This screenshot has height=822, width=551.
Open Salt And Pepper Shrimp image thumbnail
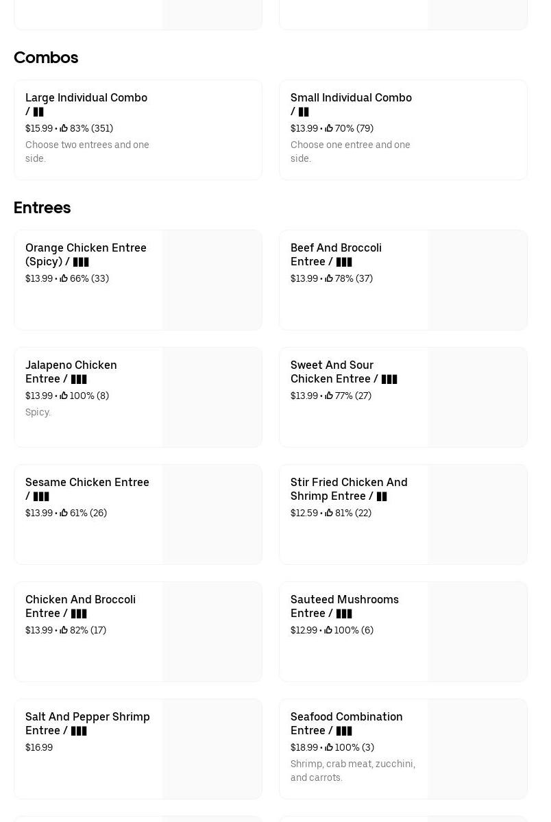tap(212, 749)
